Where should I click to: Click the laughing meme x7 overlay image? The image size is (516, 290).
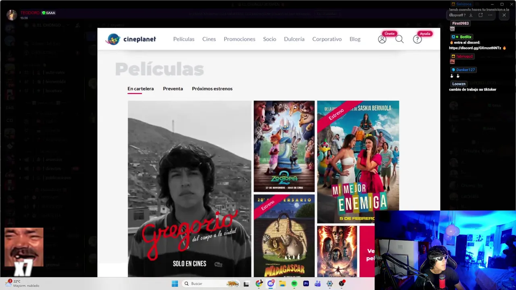click(24, 252)
